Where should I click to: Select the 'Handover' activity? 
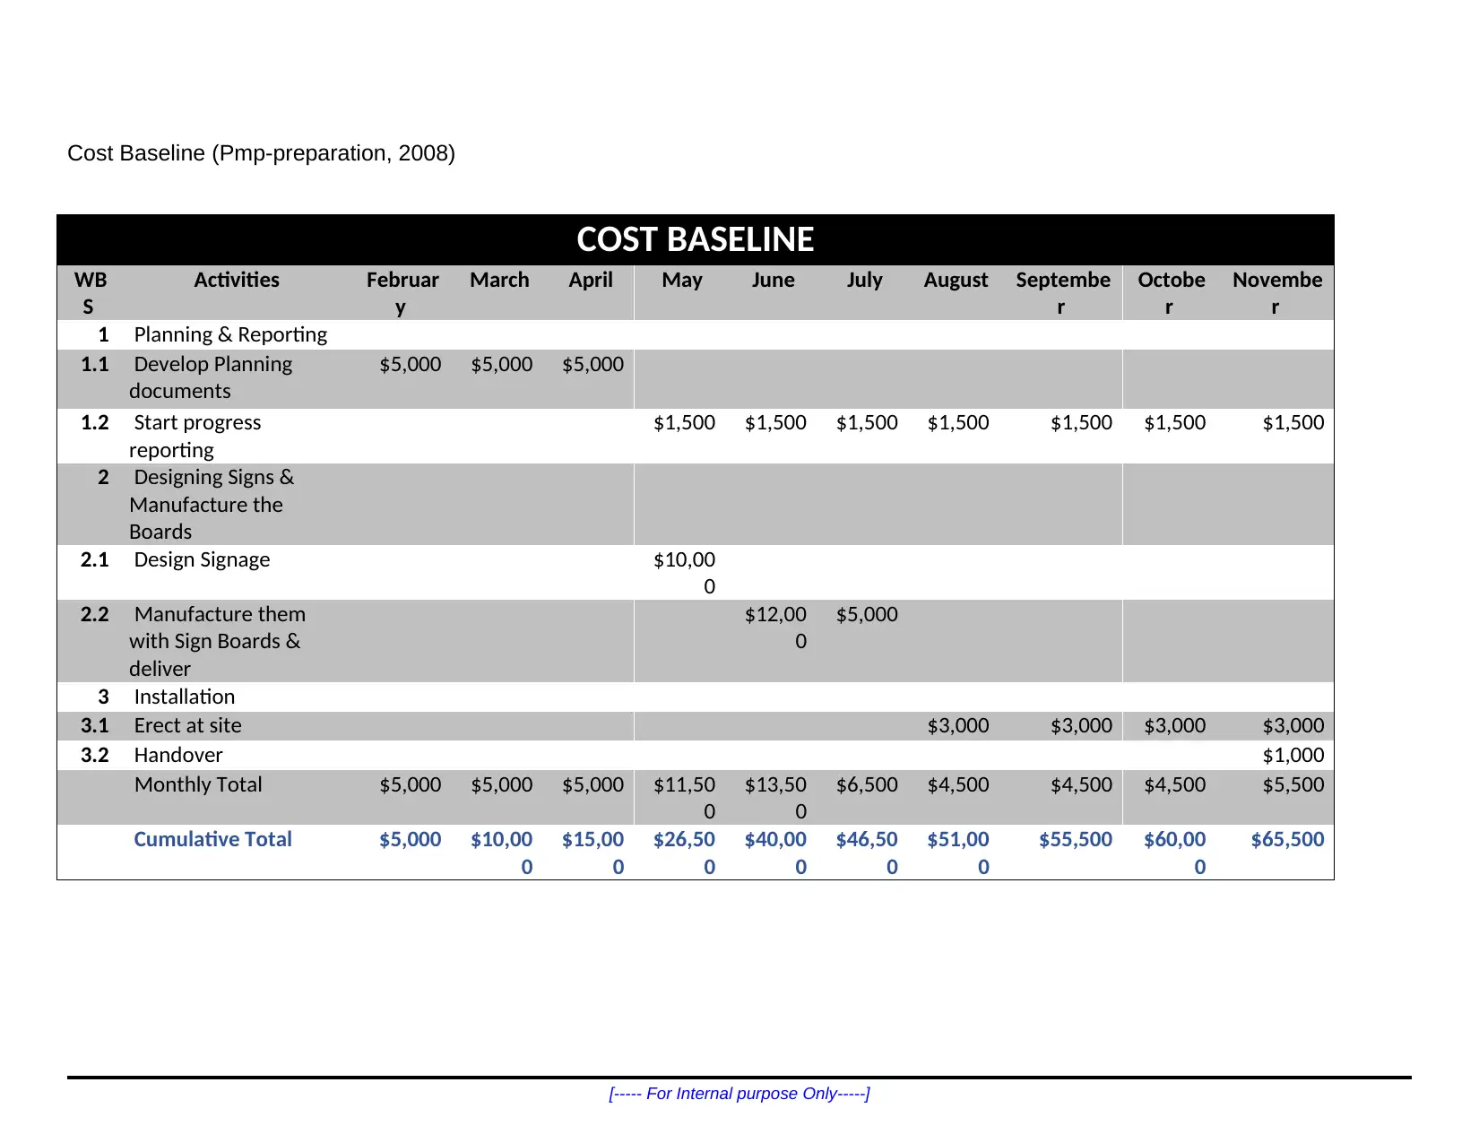click(178, 755)
